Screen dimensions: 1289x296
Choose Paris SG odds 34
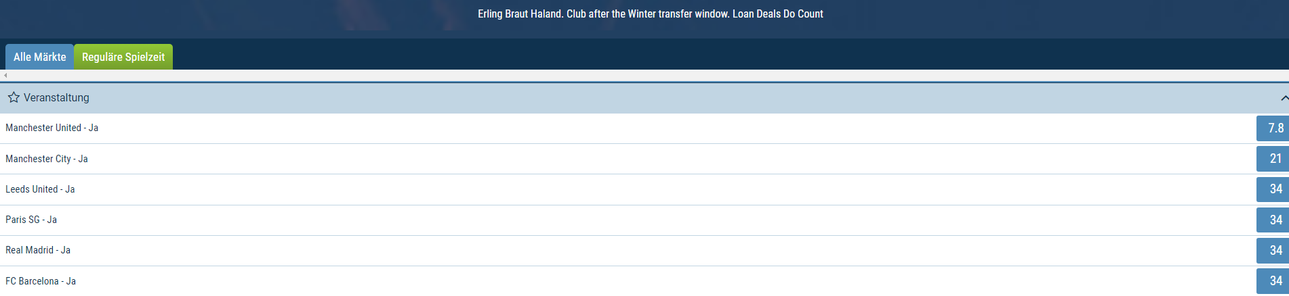tap(1273, 220)
